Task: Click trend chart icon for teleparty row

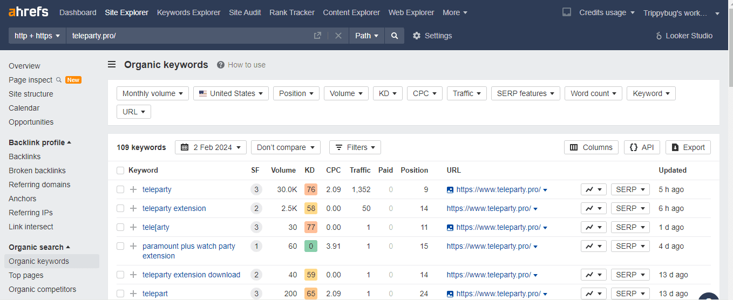Action: point(593,189)
